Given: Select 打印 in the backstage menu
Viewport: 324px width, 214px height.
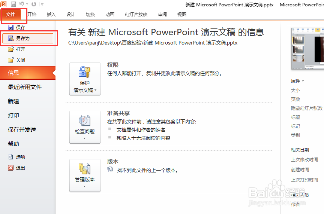Looking at the screenshot, I should (x=13, y=116).
